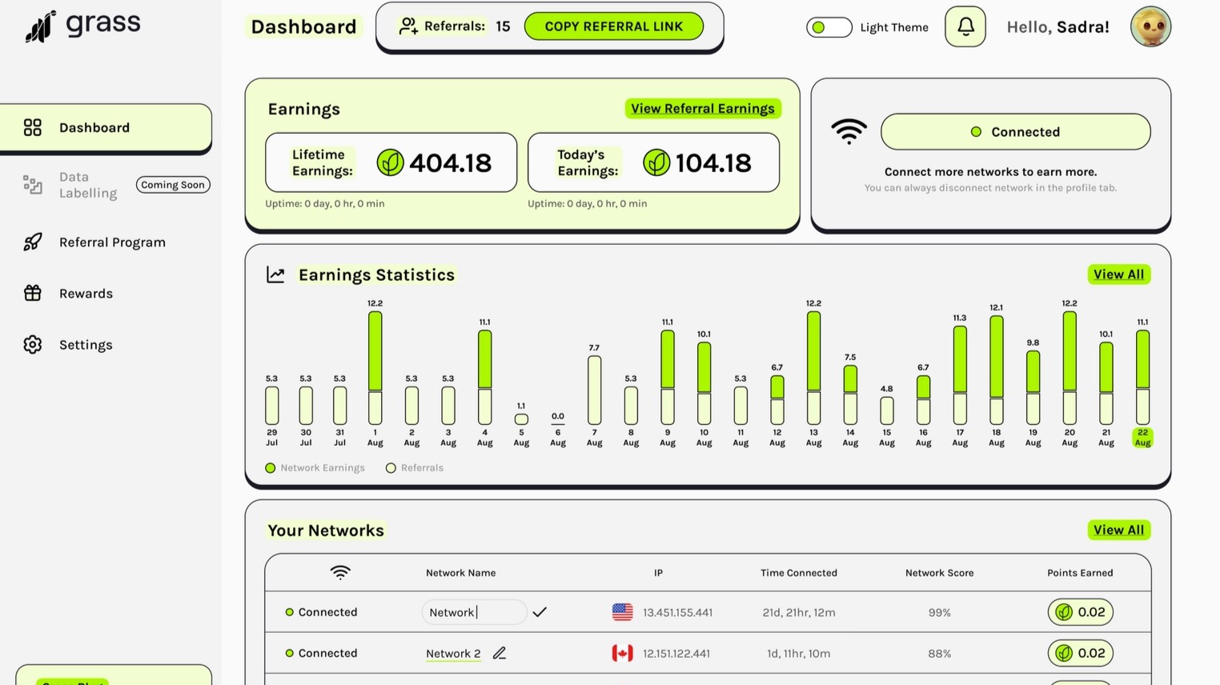Click the Dashboard page title

pos(303,26)
